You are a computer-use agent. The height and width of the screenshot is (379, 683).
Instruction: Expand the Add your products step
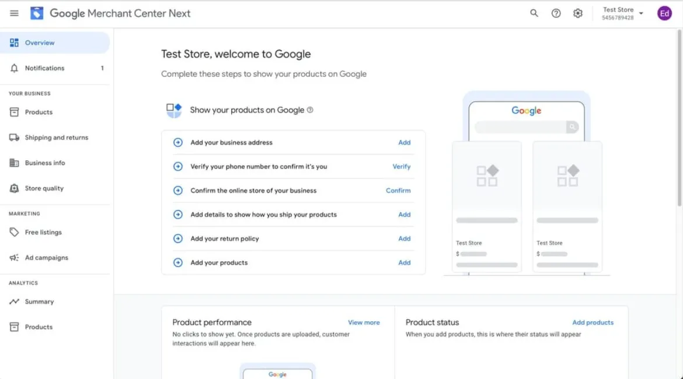coord(178,262)
